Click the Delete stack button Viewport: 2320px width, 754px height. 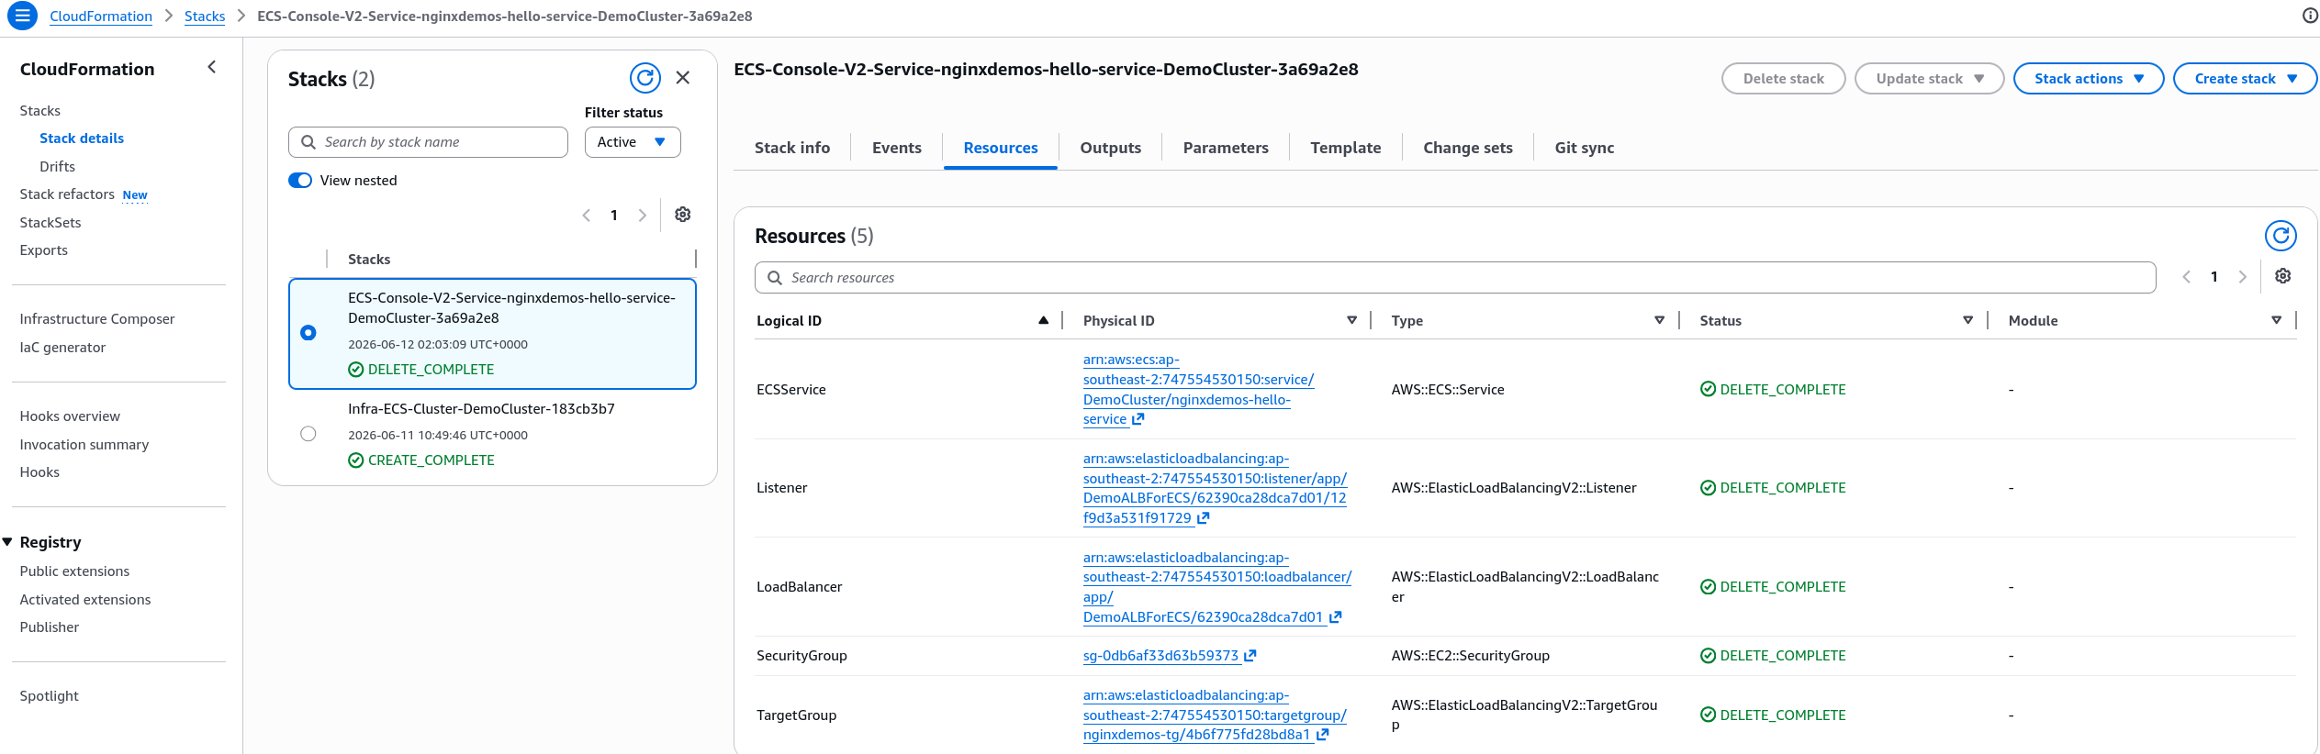(1784, 79)
